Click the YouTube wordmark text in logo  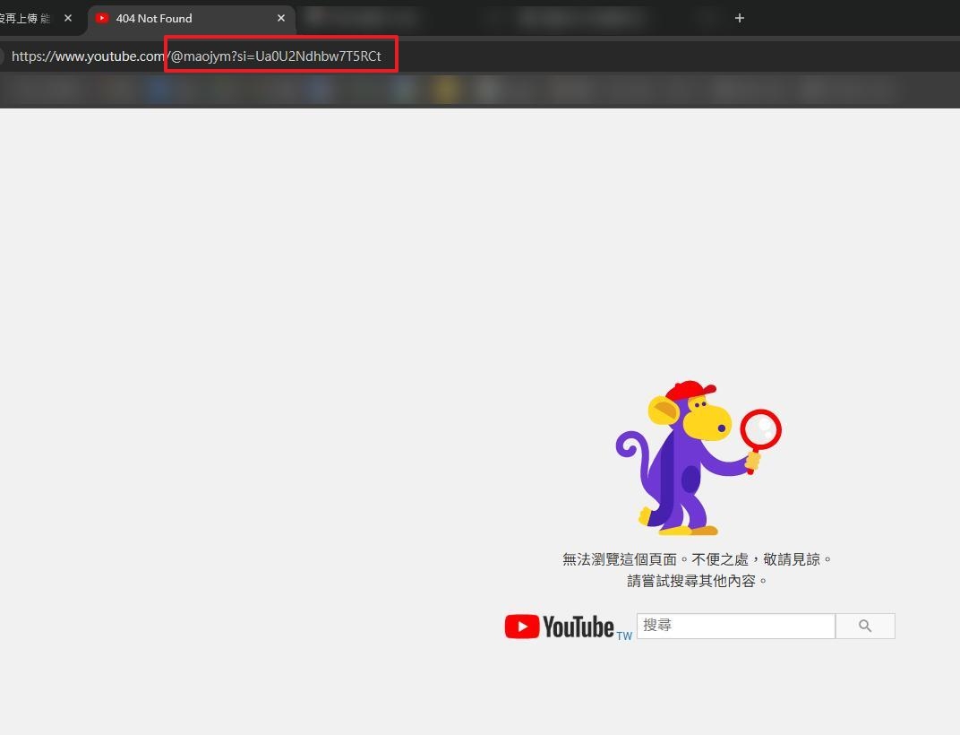(x=578, y=627)
